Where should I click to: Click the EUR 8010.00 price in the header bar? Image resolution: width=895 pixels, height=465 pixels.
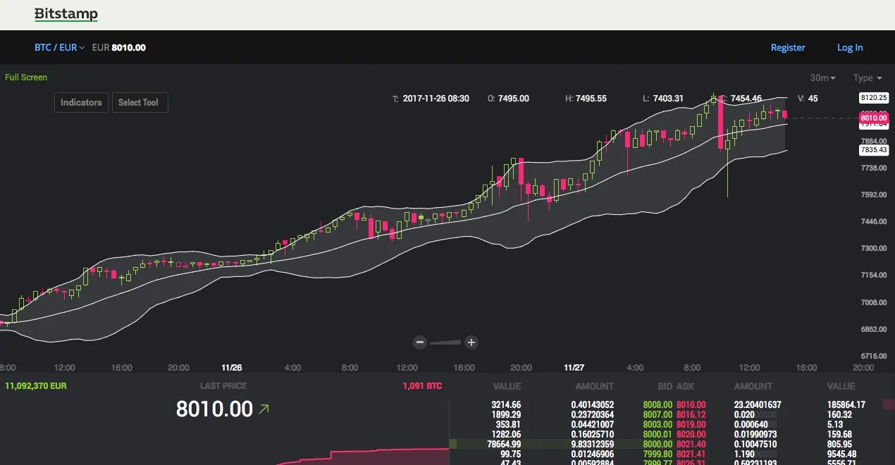[119, 48]
